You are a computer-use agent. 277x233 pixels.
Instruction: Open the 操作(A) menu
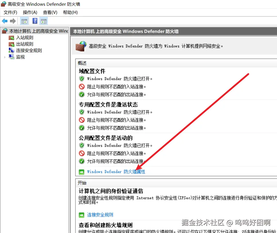coord(30,12)
